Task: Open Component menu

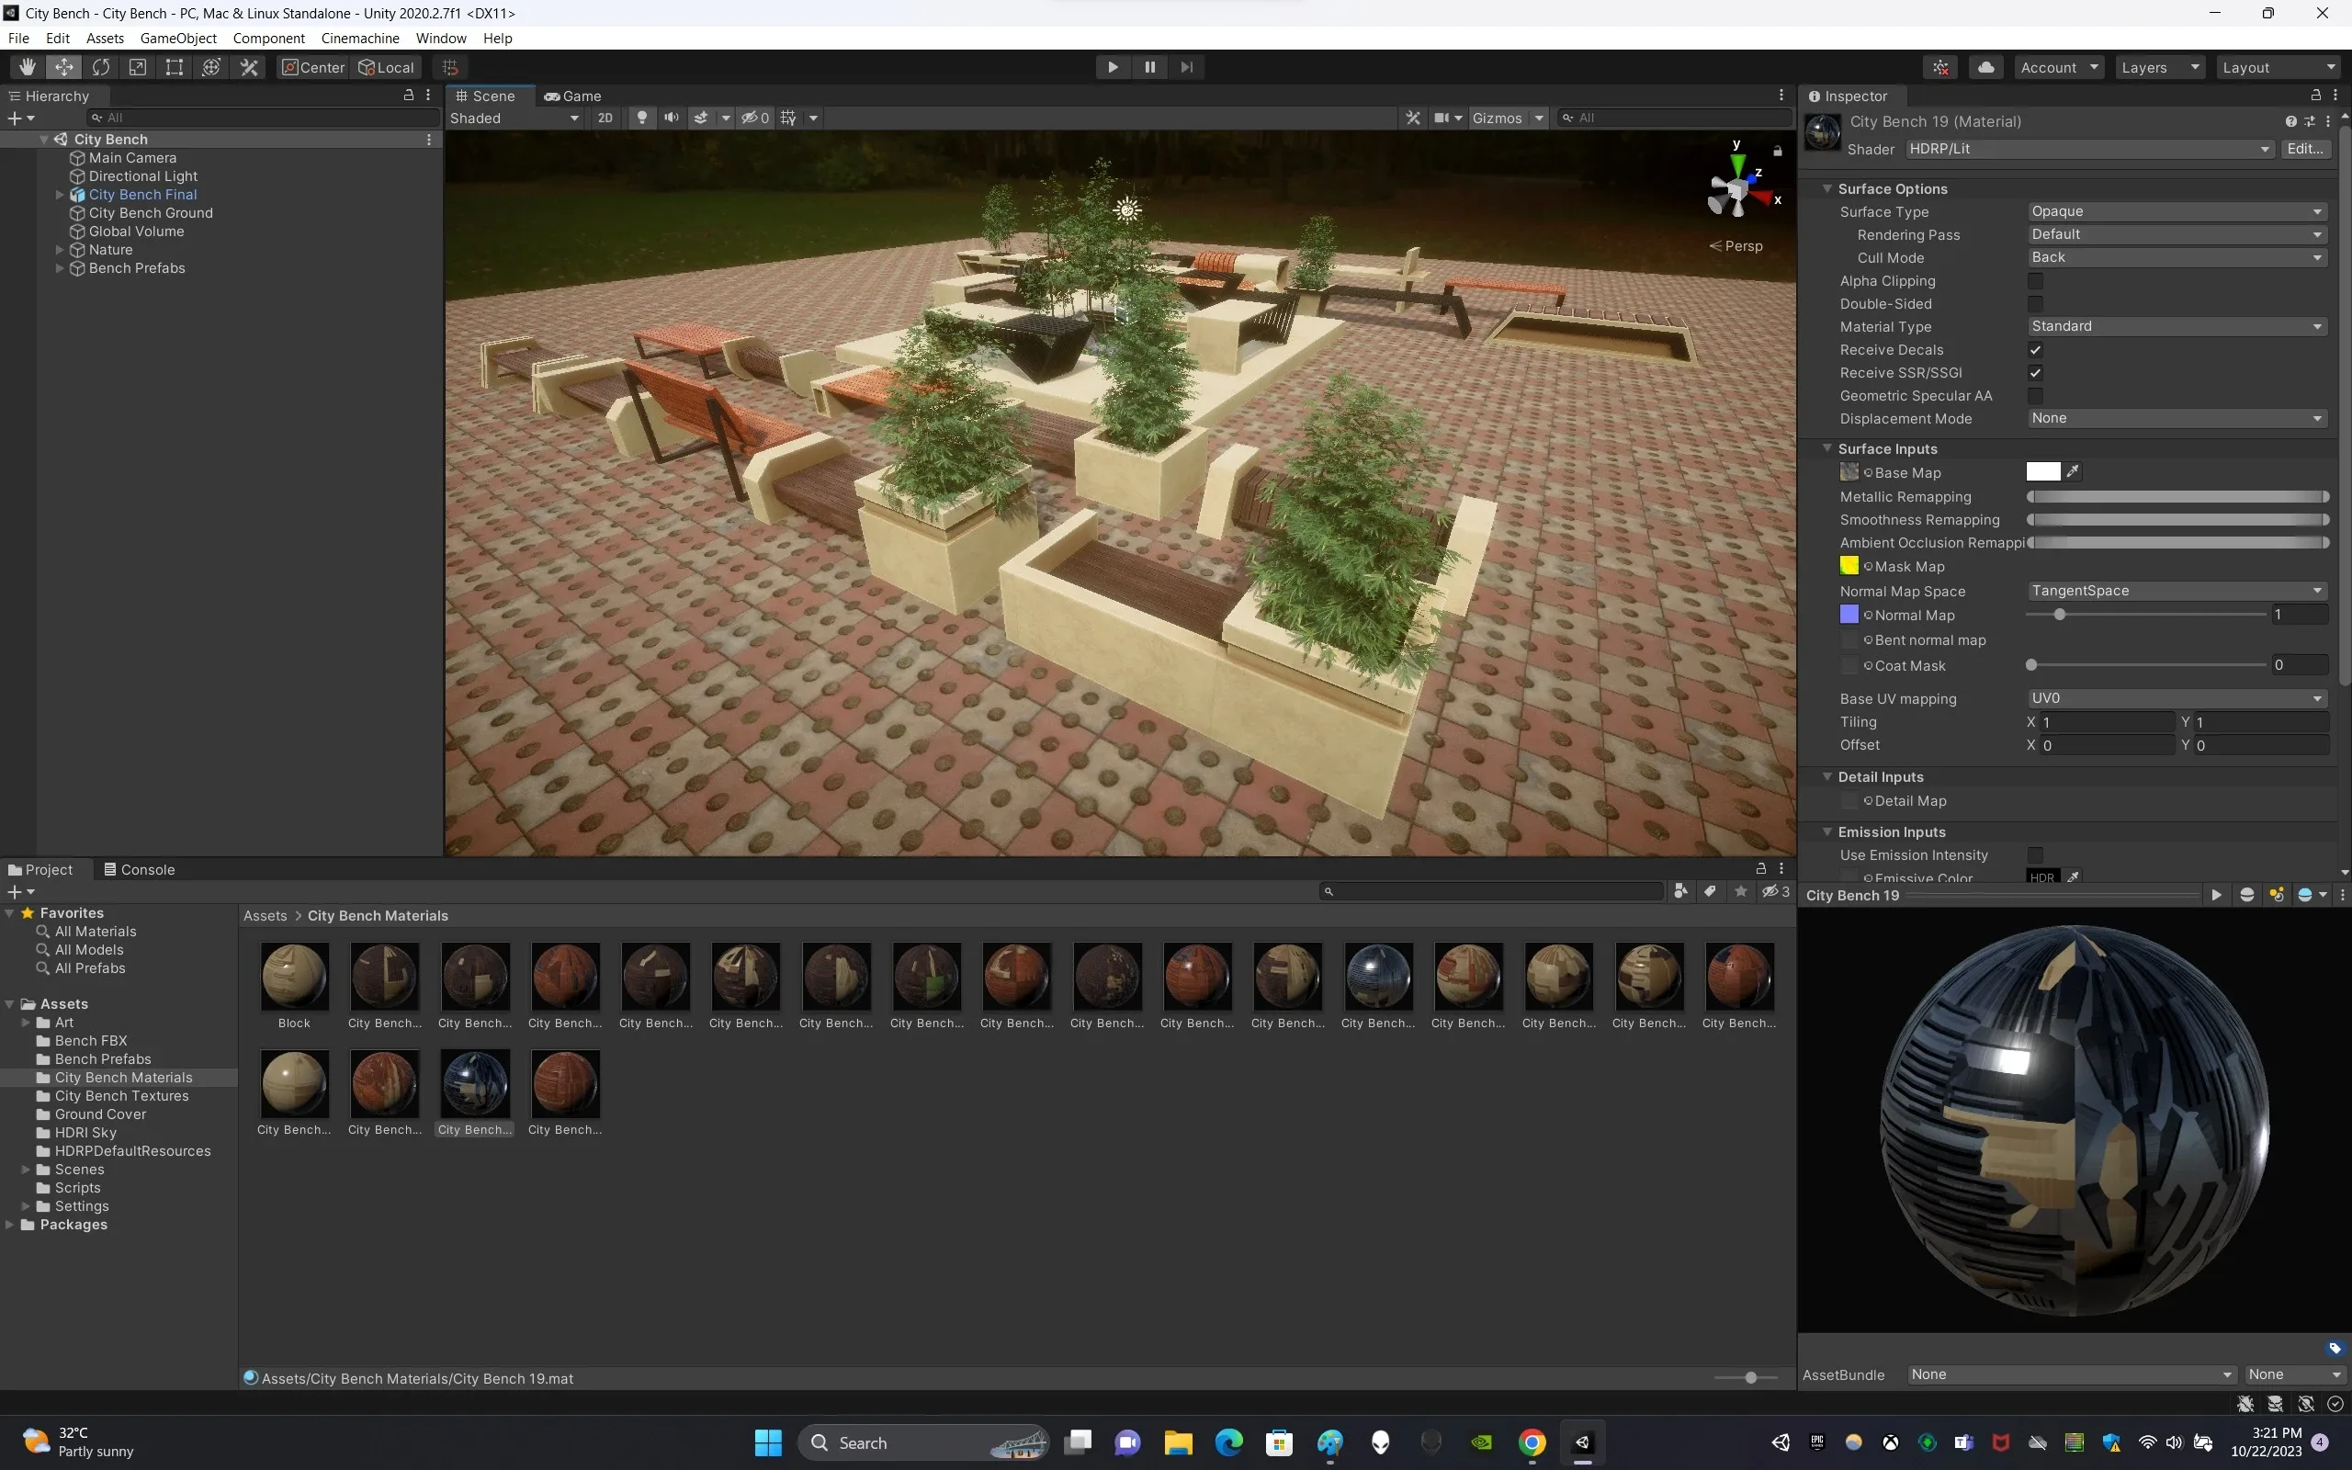Action: [268, 38]
